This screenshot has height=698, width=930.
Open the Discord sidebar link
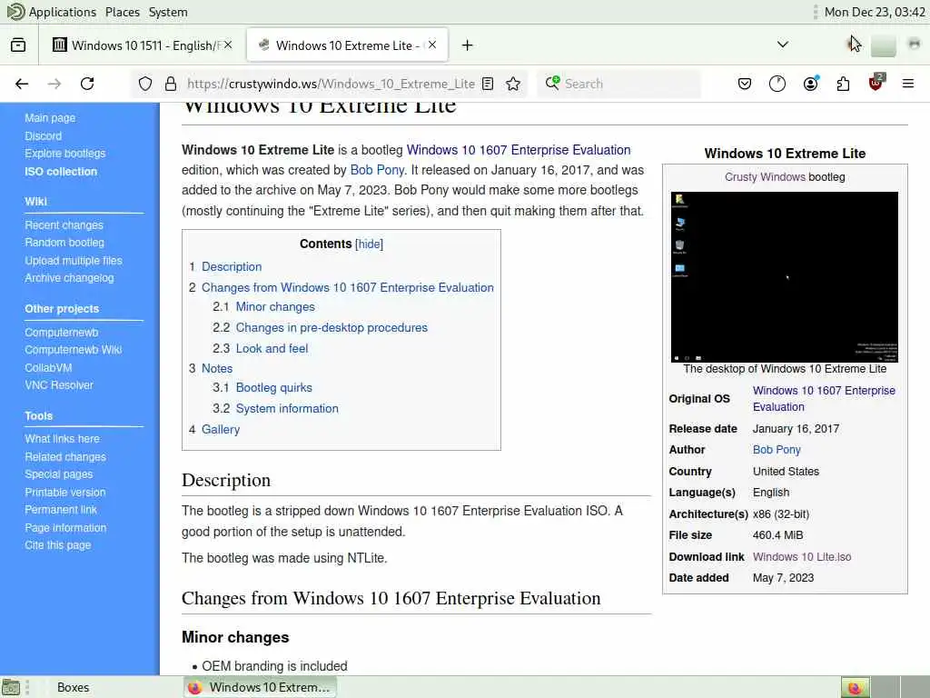[44, 136]
